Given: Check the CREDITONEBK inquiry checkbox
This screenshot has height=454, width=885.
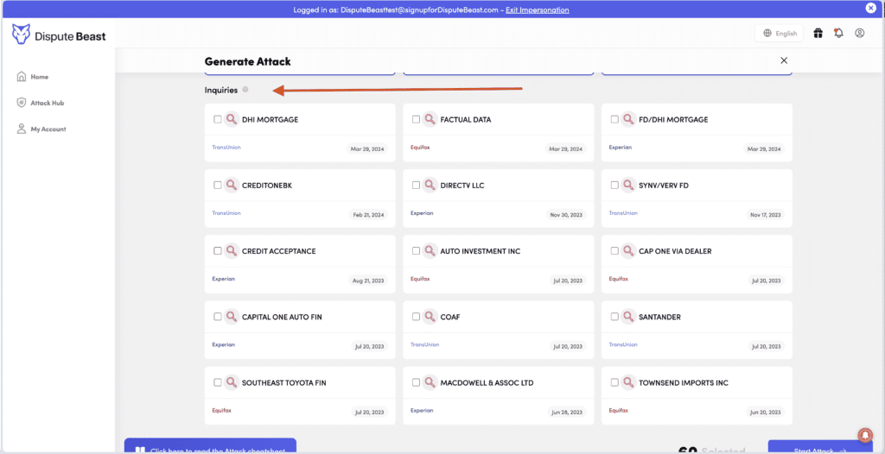Looking at the screenshot, I should point(218,186).
